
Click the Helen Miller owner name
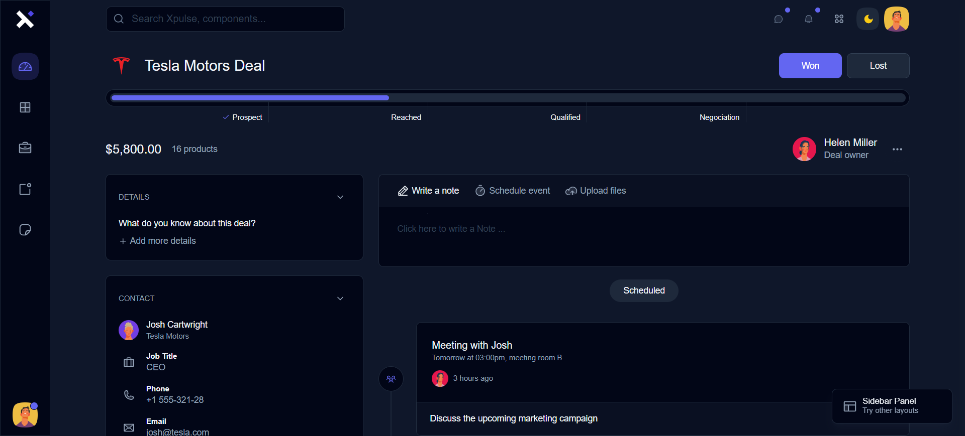click(x=850, y=142)
